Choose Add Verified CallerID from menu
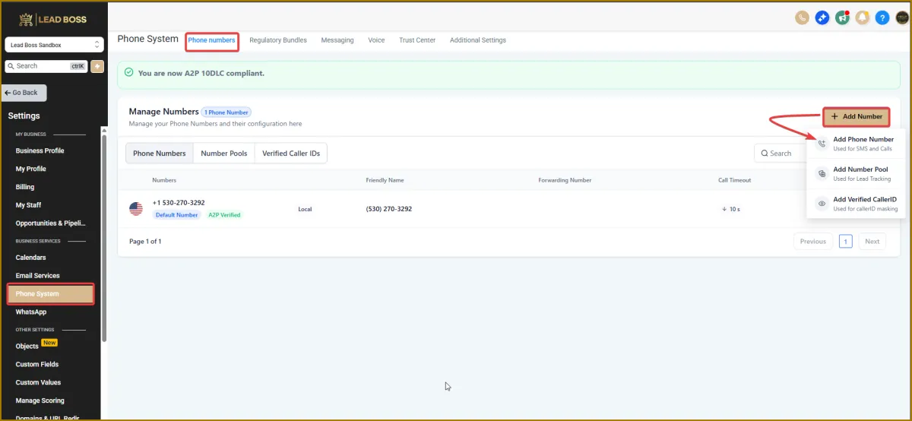912x421 pixels. 857,204
